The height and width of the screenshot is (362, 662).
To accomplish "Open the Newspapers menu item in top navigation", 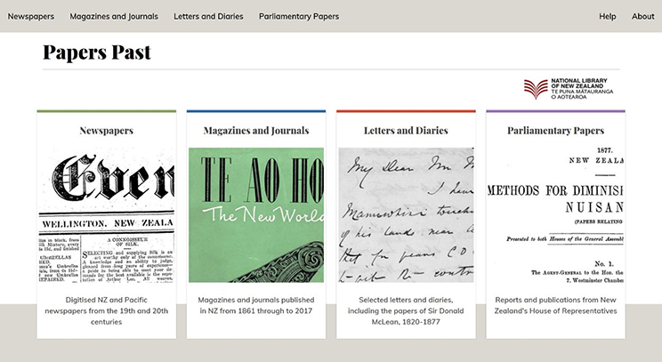I will tap(31, 16).
